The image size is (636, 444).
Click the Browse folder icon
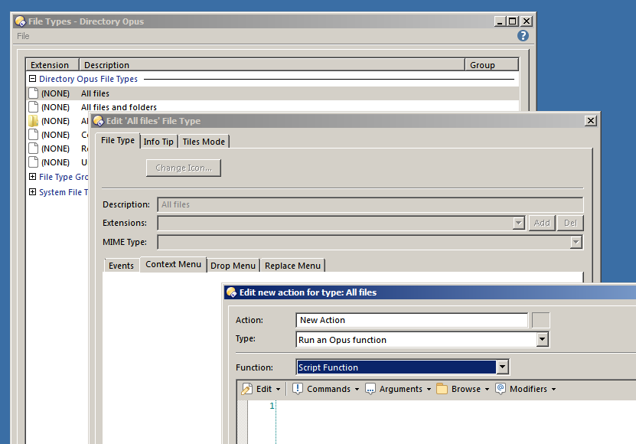(x=442, y=389)
